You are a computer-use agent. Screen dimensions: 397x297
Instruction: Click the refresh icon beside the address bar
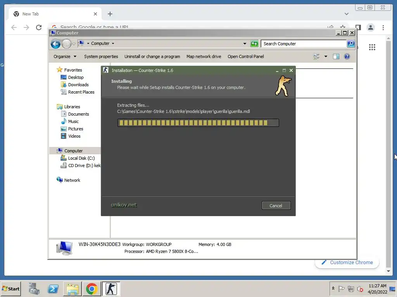[x=254, y=44]
